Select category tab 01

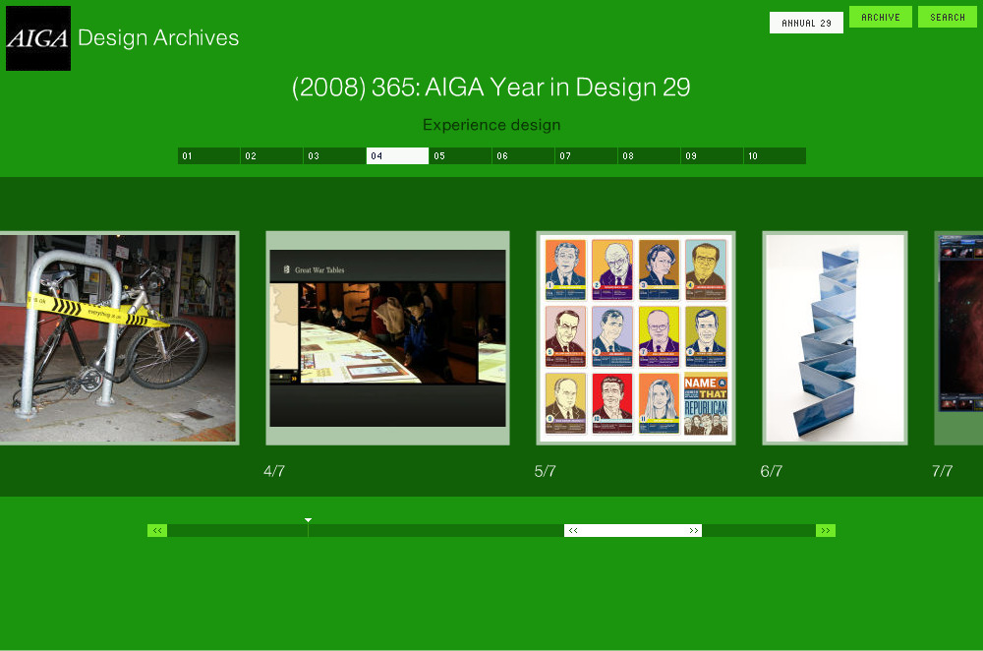coord(208,155)
